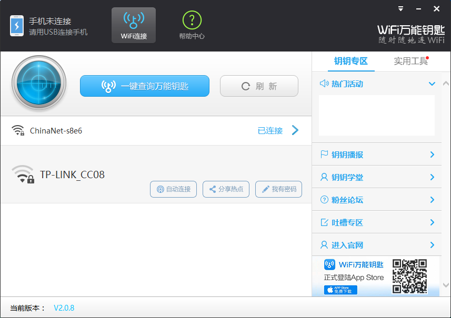
Task: Open 钥钥学堂 in sidebar
Action: (x=377, y=177)
